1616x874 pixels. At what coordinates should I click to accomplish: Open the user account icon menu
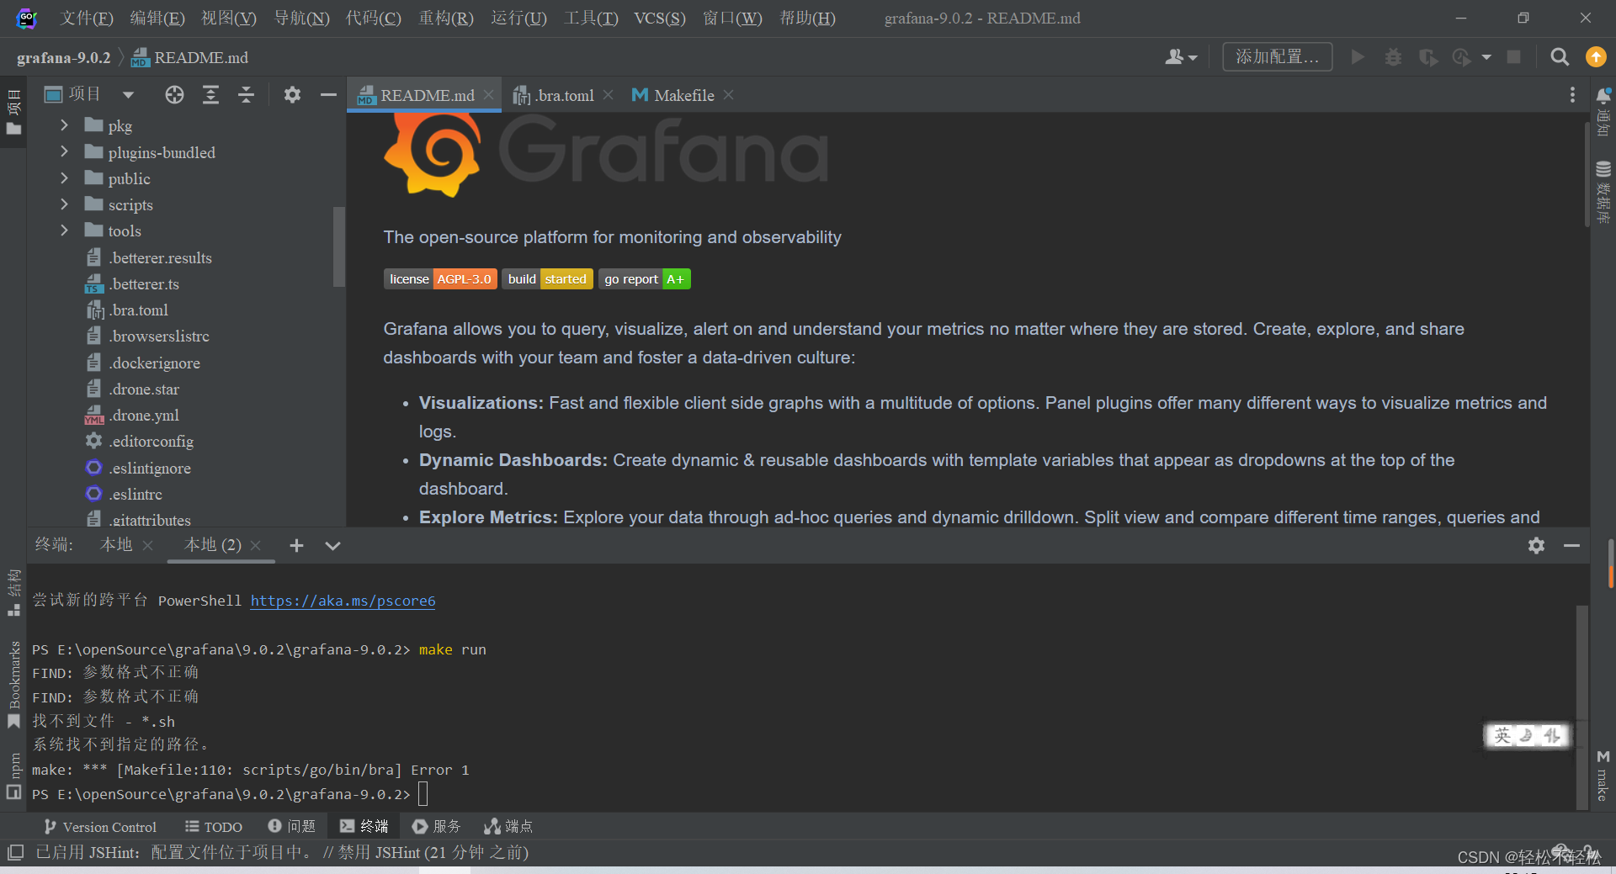point(1181,57)
